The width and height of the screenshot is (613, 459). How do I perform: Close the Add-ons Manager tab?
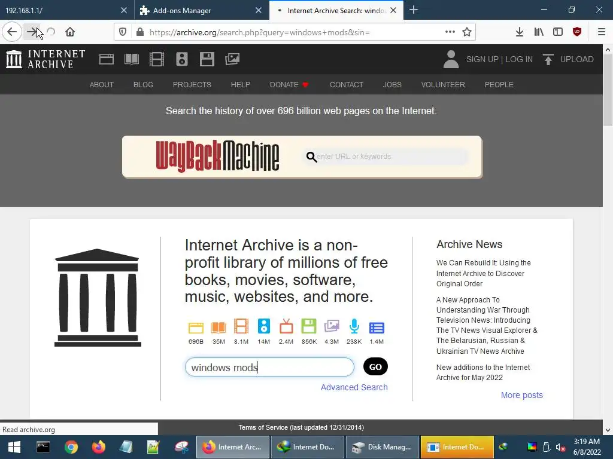259,11
